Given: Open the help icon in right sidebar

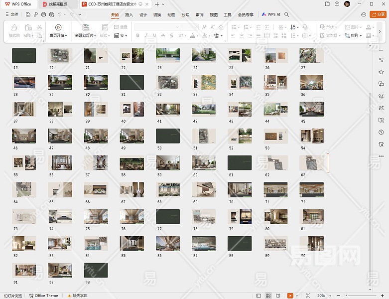Looking at the screenshot, I should [381, 132].
